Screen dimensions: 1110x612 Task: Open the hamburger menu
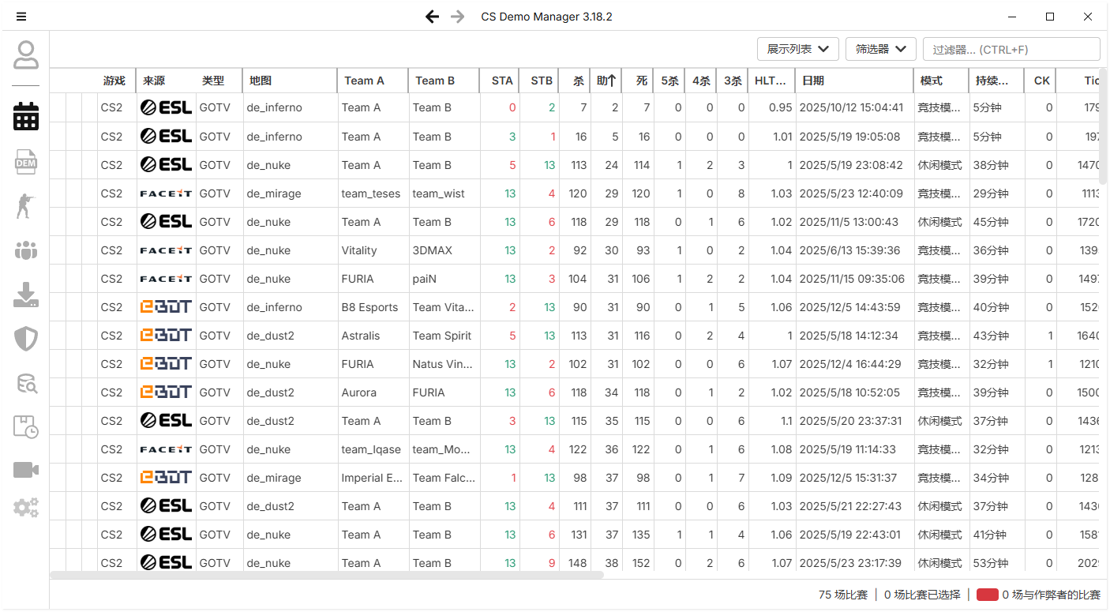(21, 17)
